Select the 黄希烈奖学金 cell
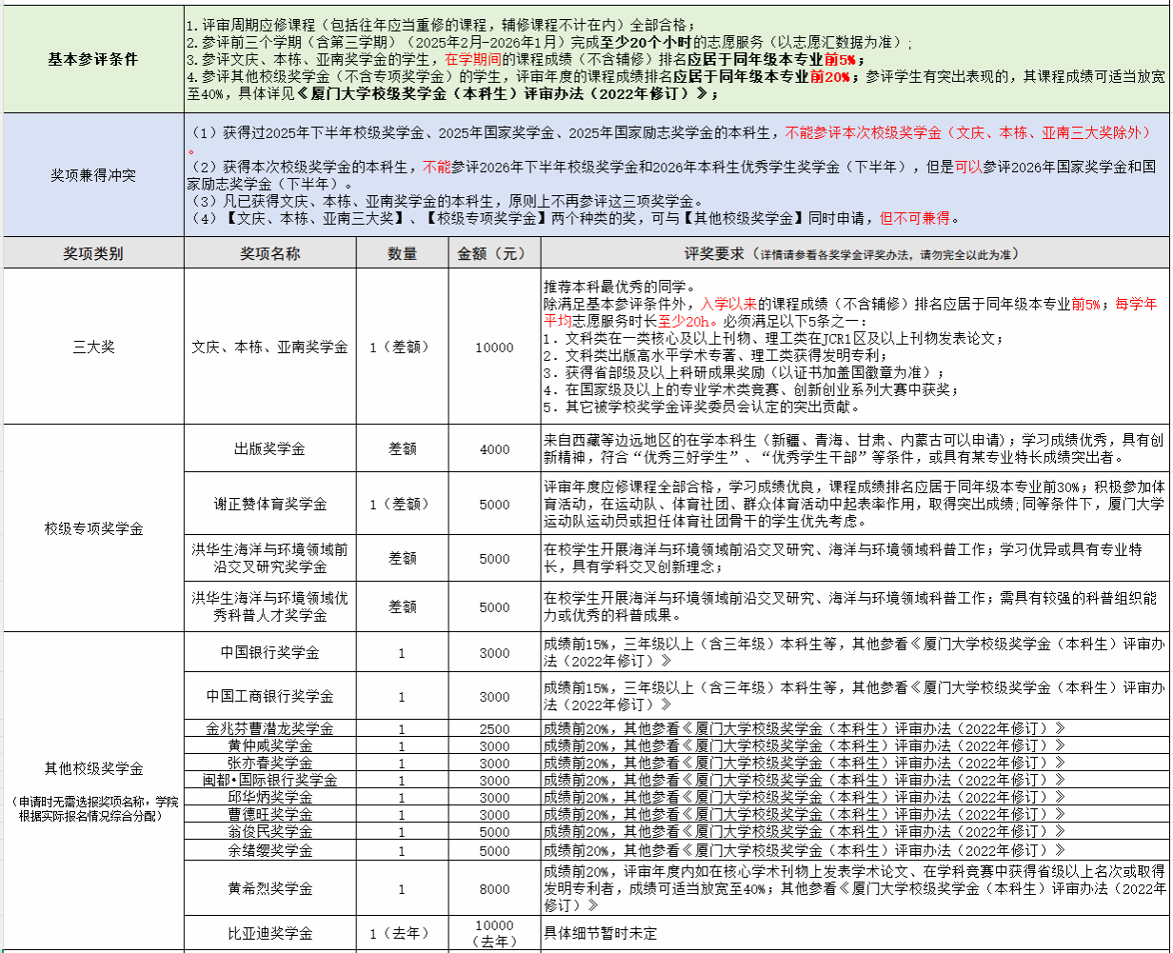The image size is (1173, 953). pos(269,888)
